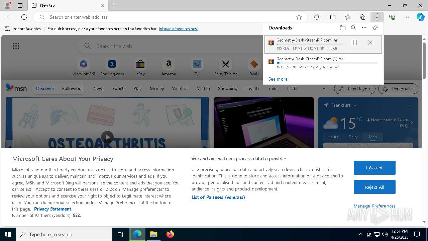Open File Explorer from taskbar

point(154,234)
